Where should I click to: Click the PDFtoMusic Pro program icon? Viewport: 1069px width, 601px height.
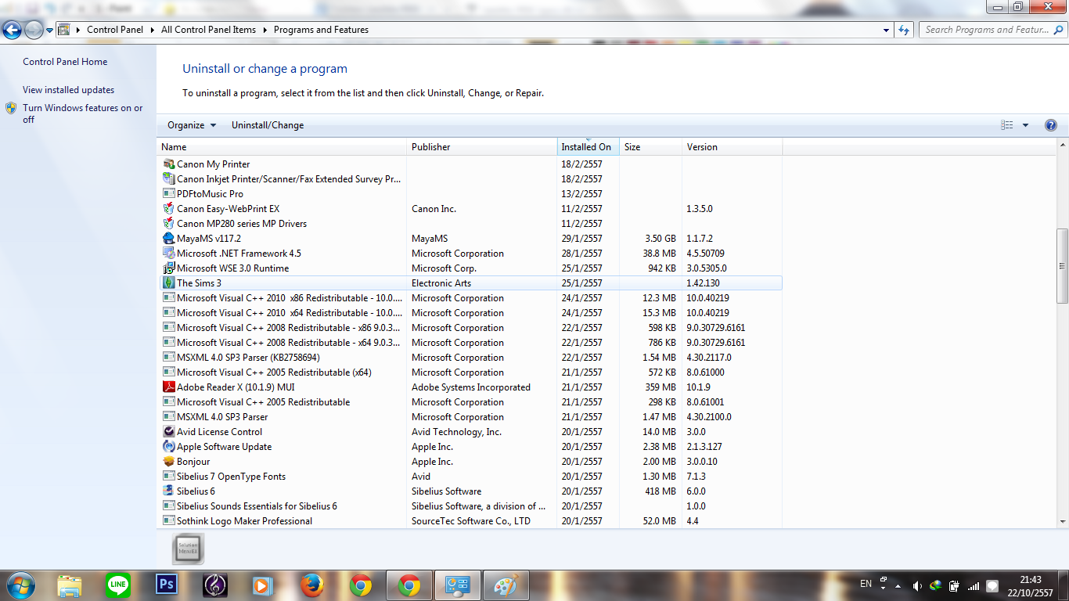point(168,194)
